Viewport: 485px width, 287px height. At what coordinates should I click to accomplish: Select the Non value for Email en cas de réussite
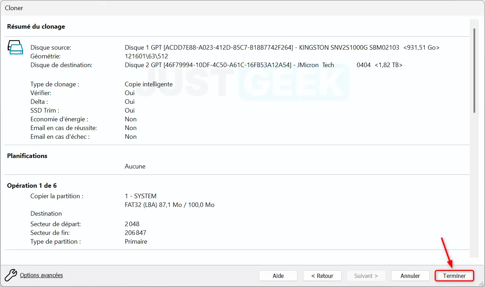pyautogui.click(x=131, y=128)
